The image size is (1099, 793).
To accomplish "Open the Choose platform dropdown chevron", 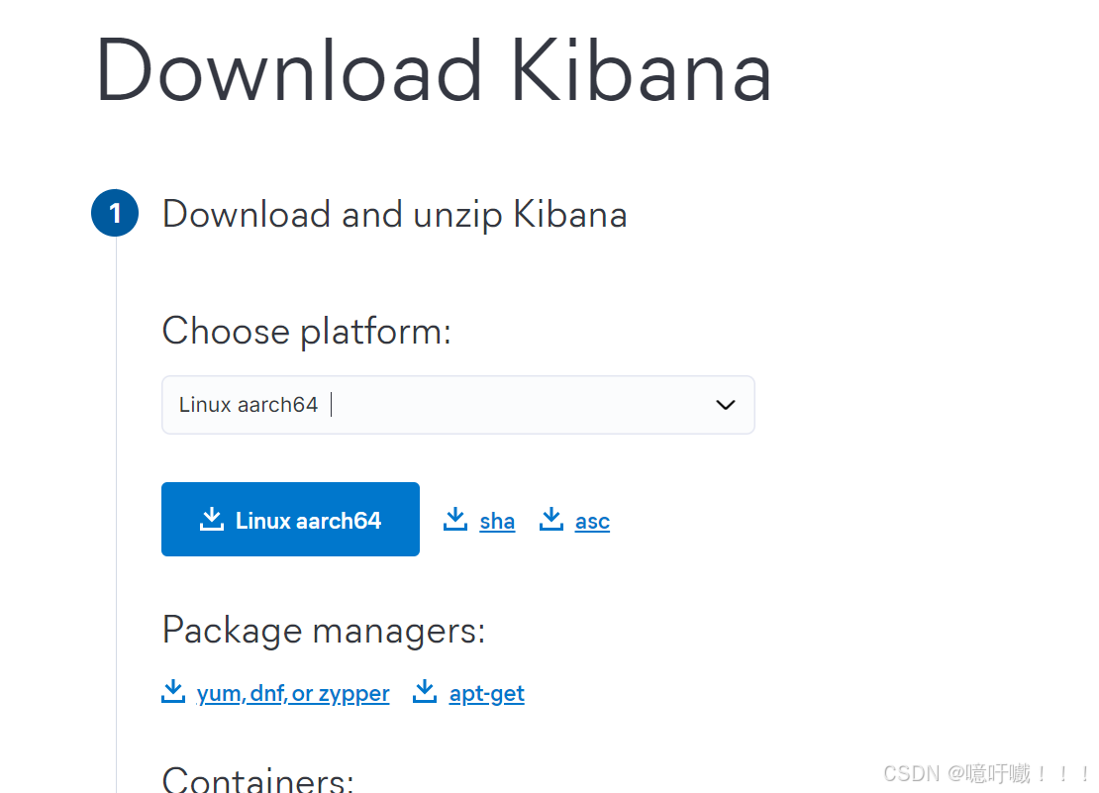I will point(725,405).
